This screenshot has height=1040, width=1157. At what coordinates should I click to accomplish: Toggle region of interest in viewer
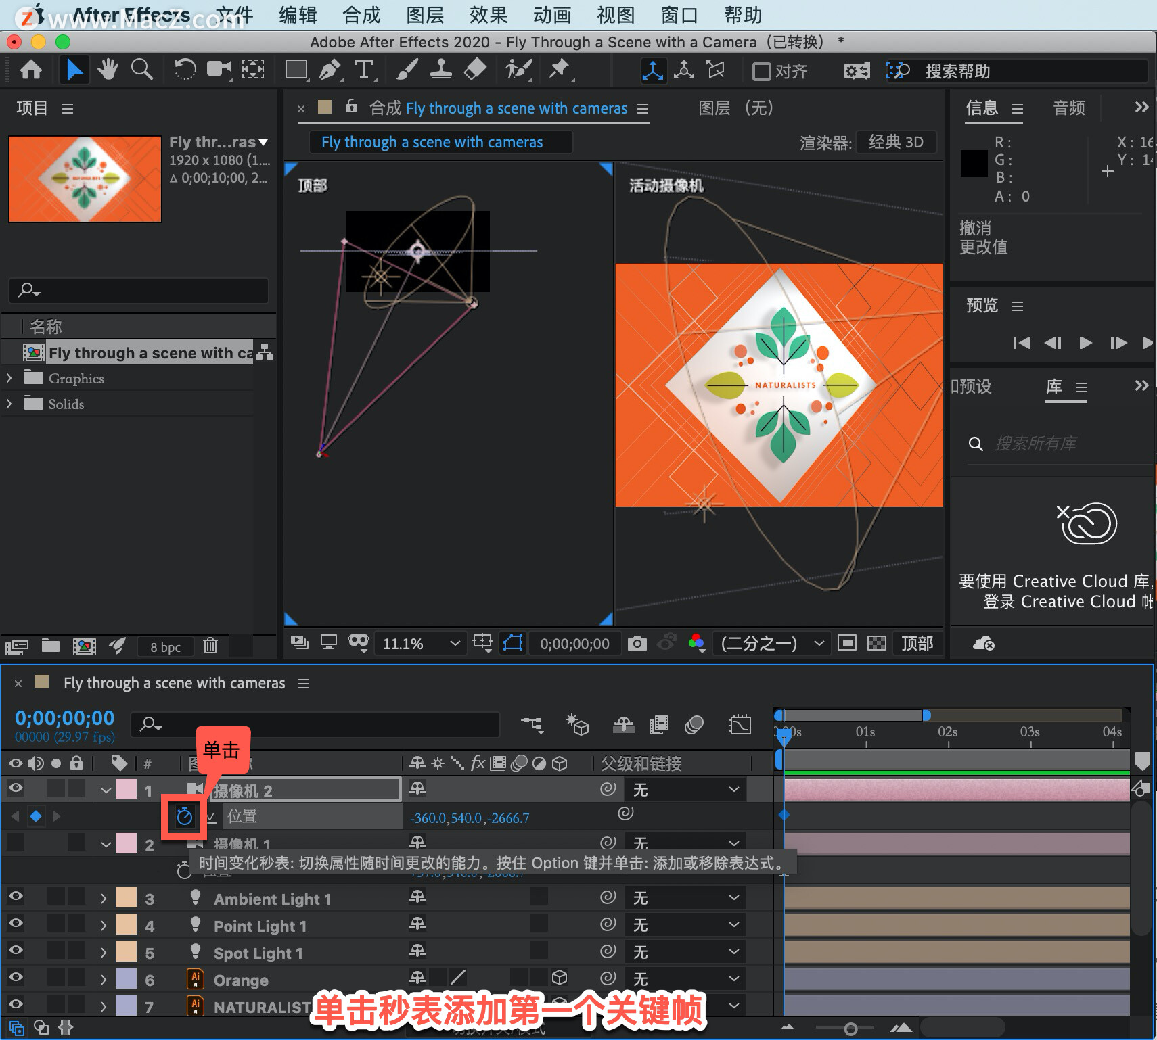point(846,643)
